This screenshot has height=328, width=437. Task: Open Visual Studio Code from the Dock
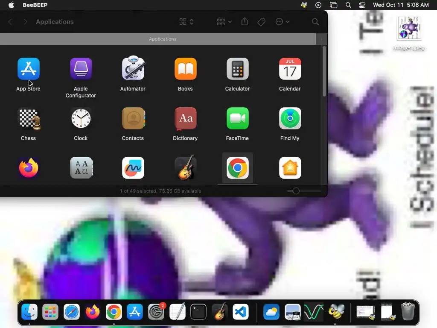tap(241, 311)
